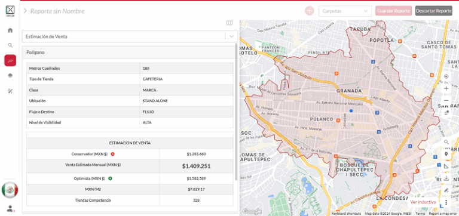This screenshot has width=459, height=216.
Task: Open the Mexico flag country selector
Action: click(10, 190)
